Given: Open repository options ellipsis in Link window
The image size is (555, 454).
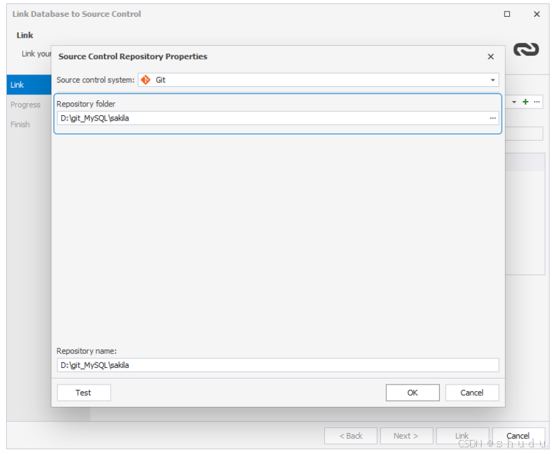Looking at the screenshot, I should 537,102.
